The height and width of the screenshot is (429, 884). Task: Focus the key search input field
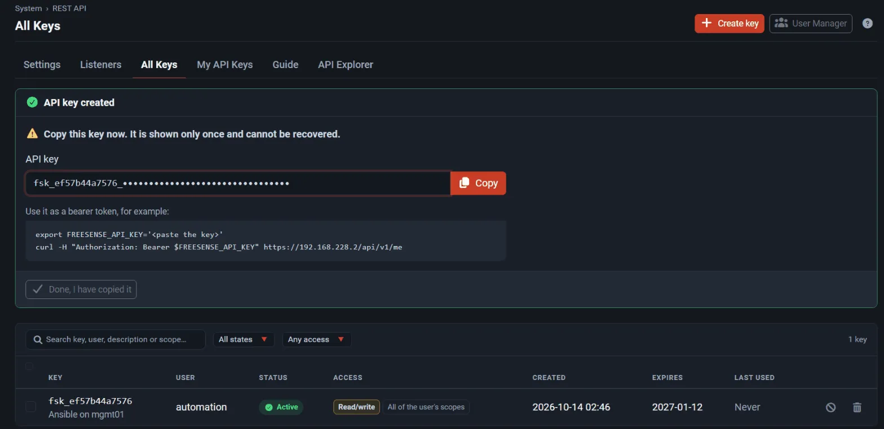116,339
